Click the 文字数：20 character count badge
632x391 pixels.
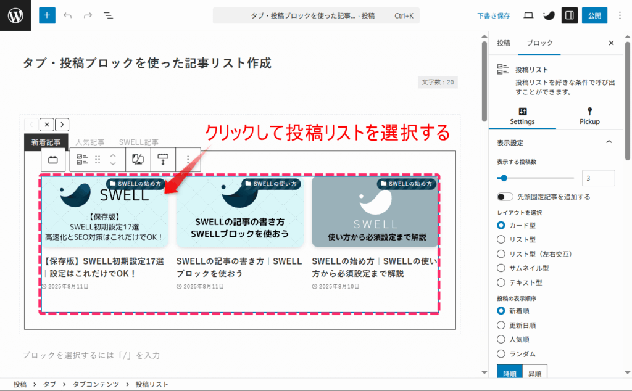coord(438,82)
